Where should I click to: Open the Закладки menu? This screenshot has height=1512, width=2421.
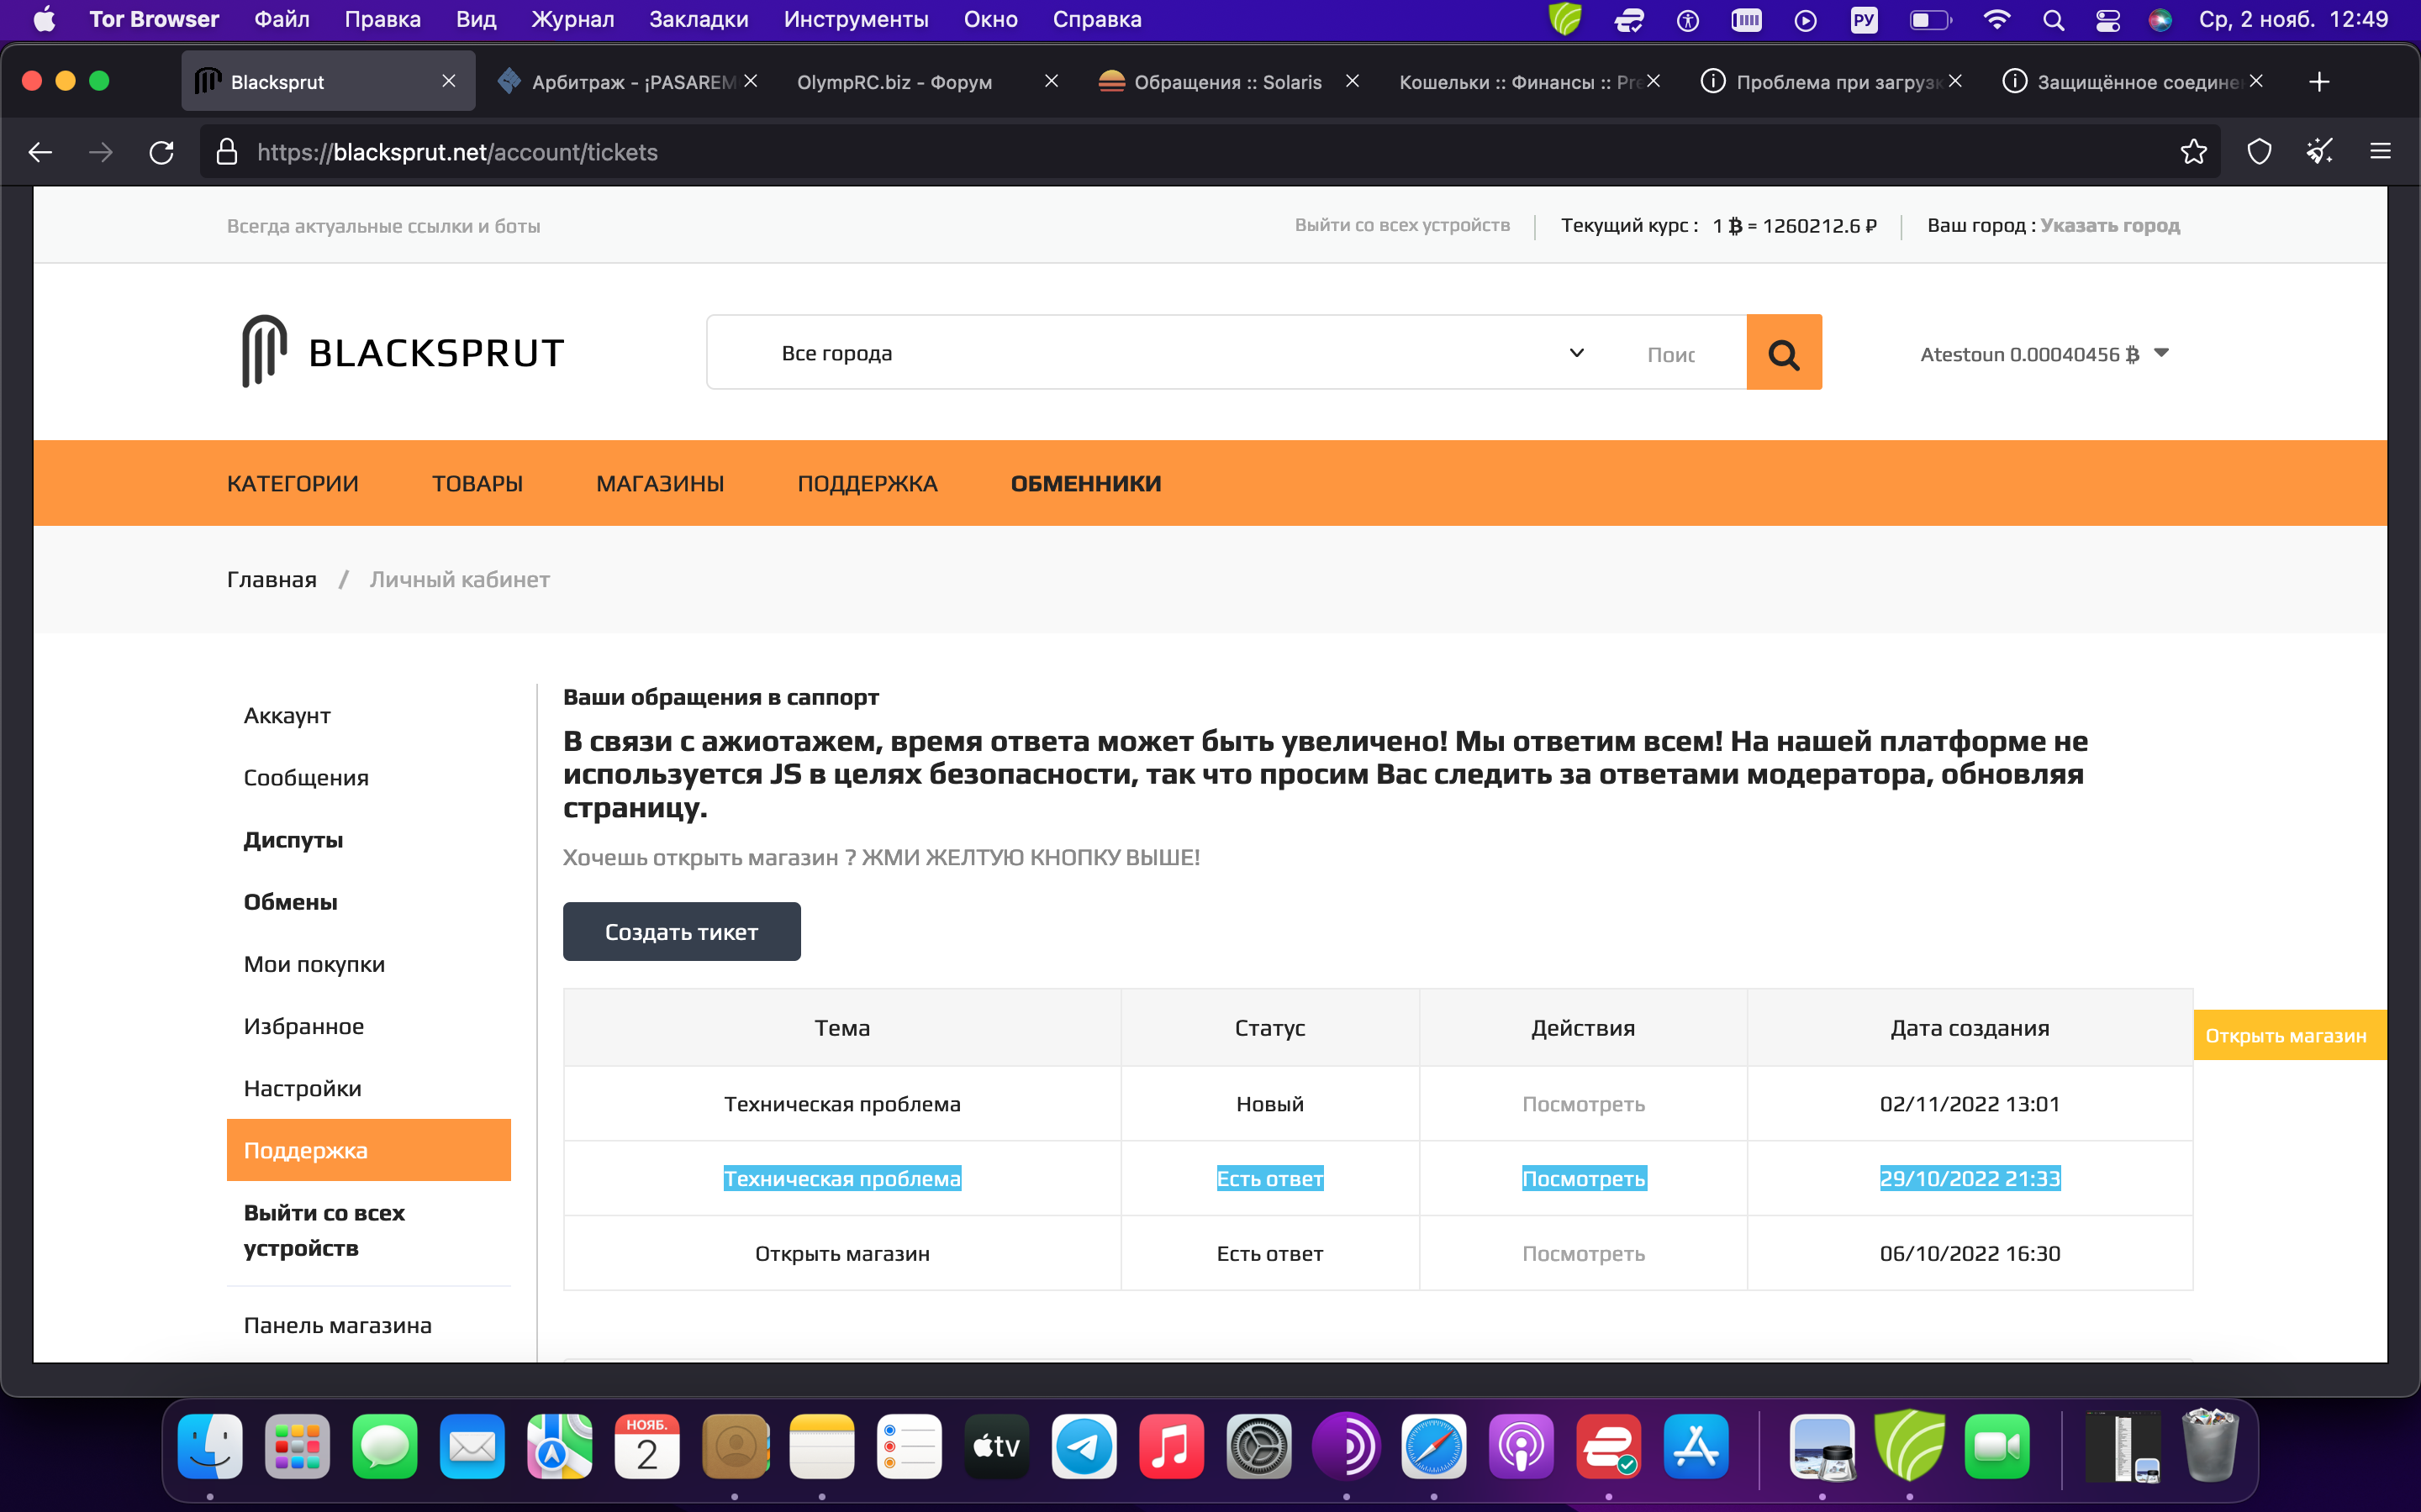coord(699,20)
